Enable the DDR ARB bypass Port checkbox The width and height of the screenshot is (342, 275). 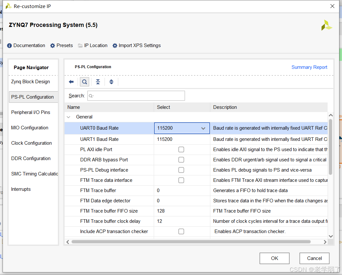pyautogui.click(x=181, y=160)
